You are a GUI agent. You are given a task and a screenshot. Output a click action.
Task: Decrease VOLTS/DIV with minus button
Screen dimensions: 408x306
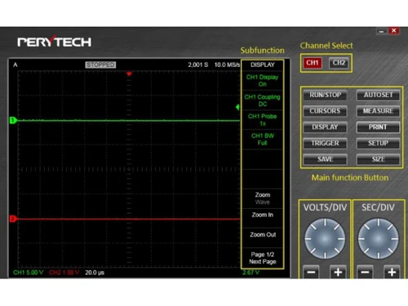pyautogui.click(x=311, y=272)
